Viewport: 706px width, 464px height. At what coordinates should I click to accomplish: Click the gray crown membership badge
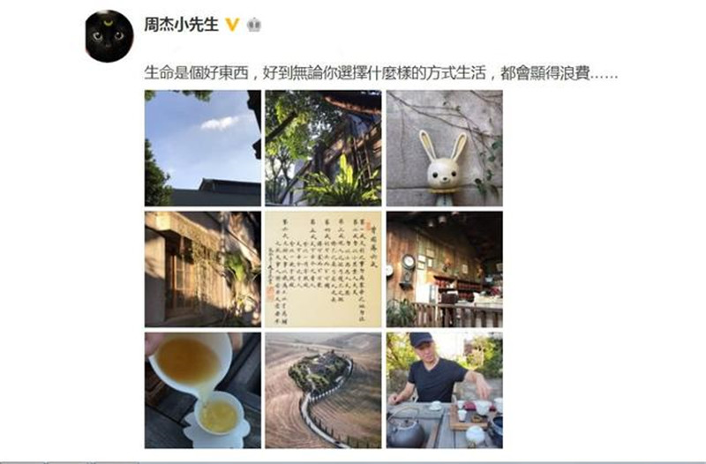(x=254, y=25)
